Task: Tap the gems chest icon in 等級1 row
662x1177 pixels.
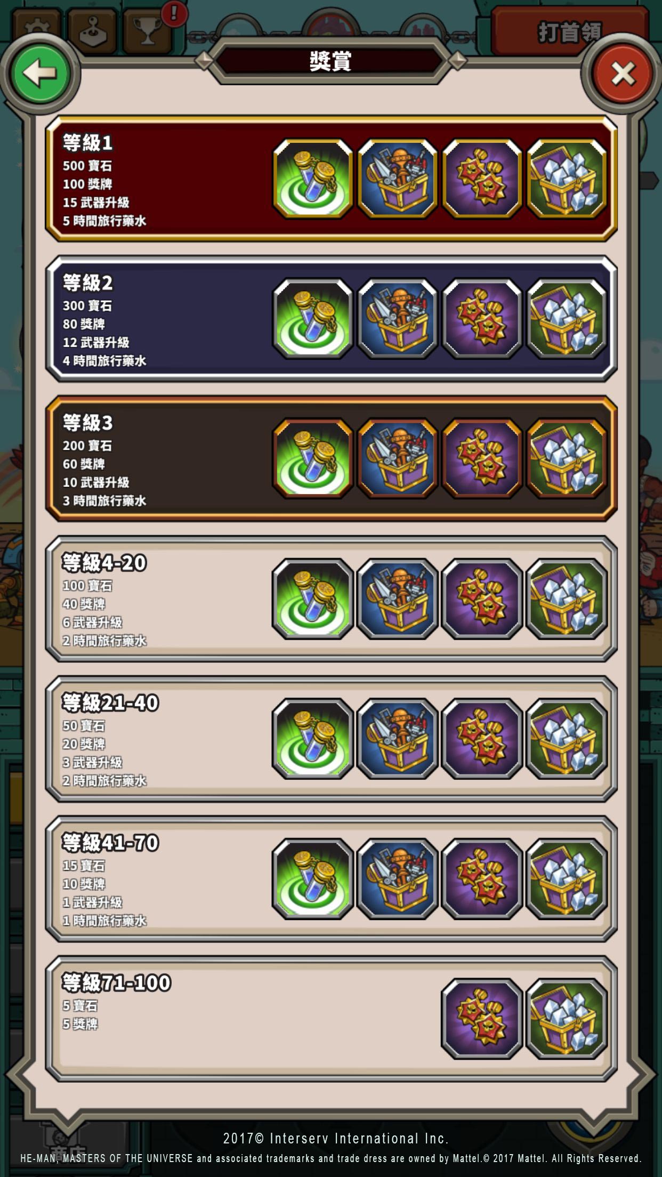Action: tap(567, 179)
